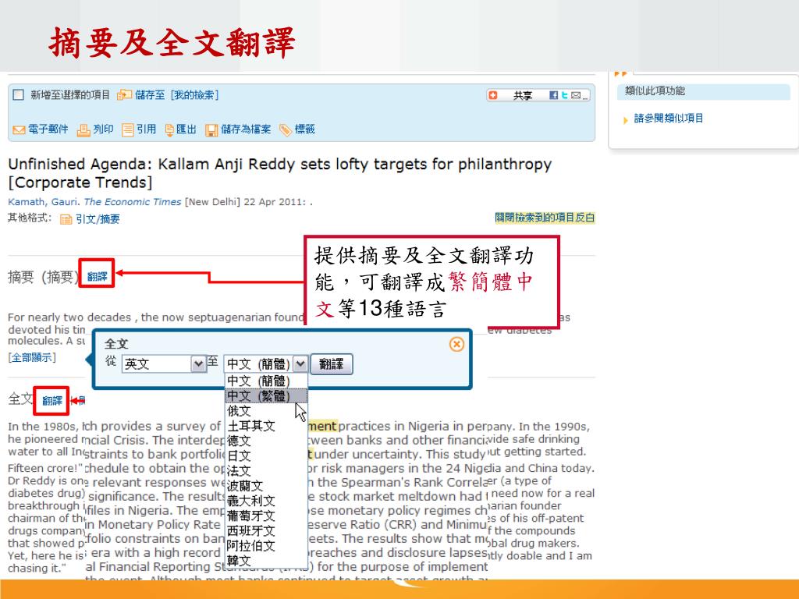Screen dimensions: 799x599
Task: Select 法文 from language list
Action: 266,470
